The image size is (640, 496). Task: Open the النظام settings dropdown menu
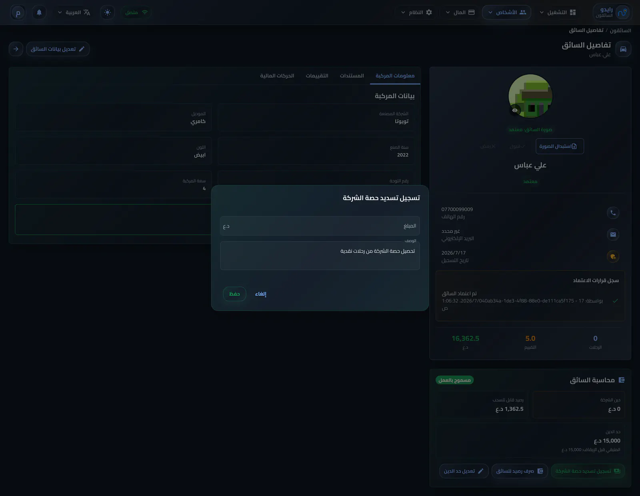tap(416, 12)
